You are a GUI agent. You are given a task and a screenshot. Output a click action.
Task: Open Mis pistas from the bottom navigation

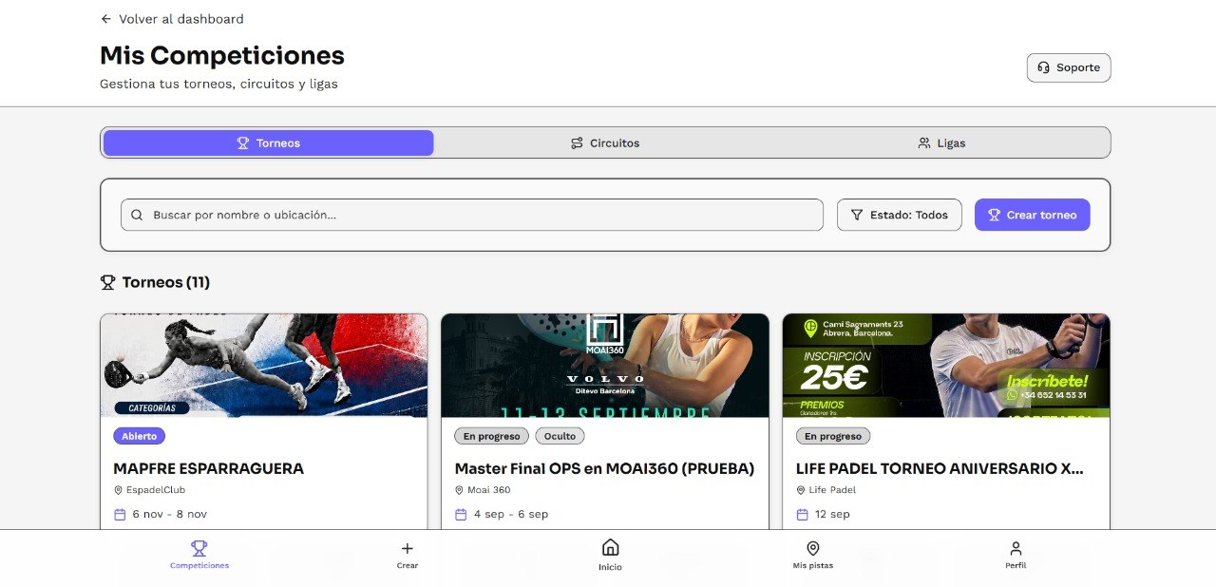(x=813, y=555)
